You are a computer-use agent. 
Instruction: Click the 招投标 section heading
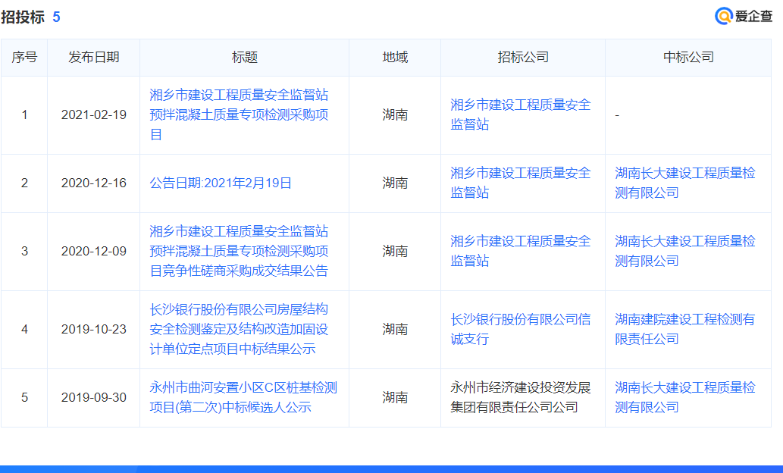(x=23, y=17)
